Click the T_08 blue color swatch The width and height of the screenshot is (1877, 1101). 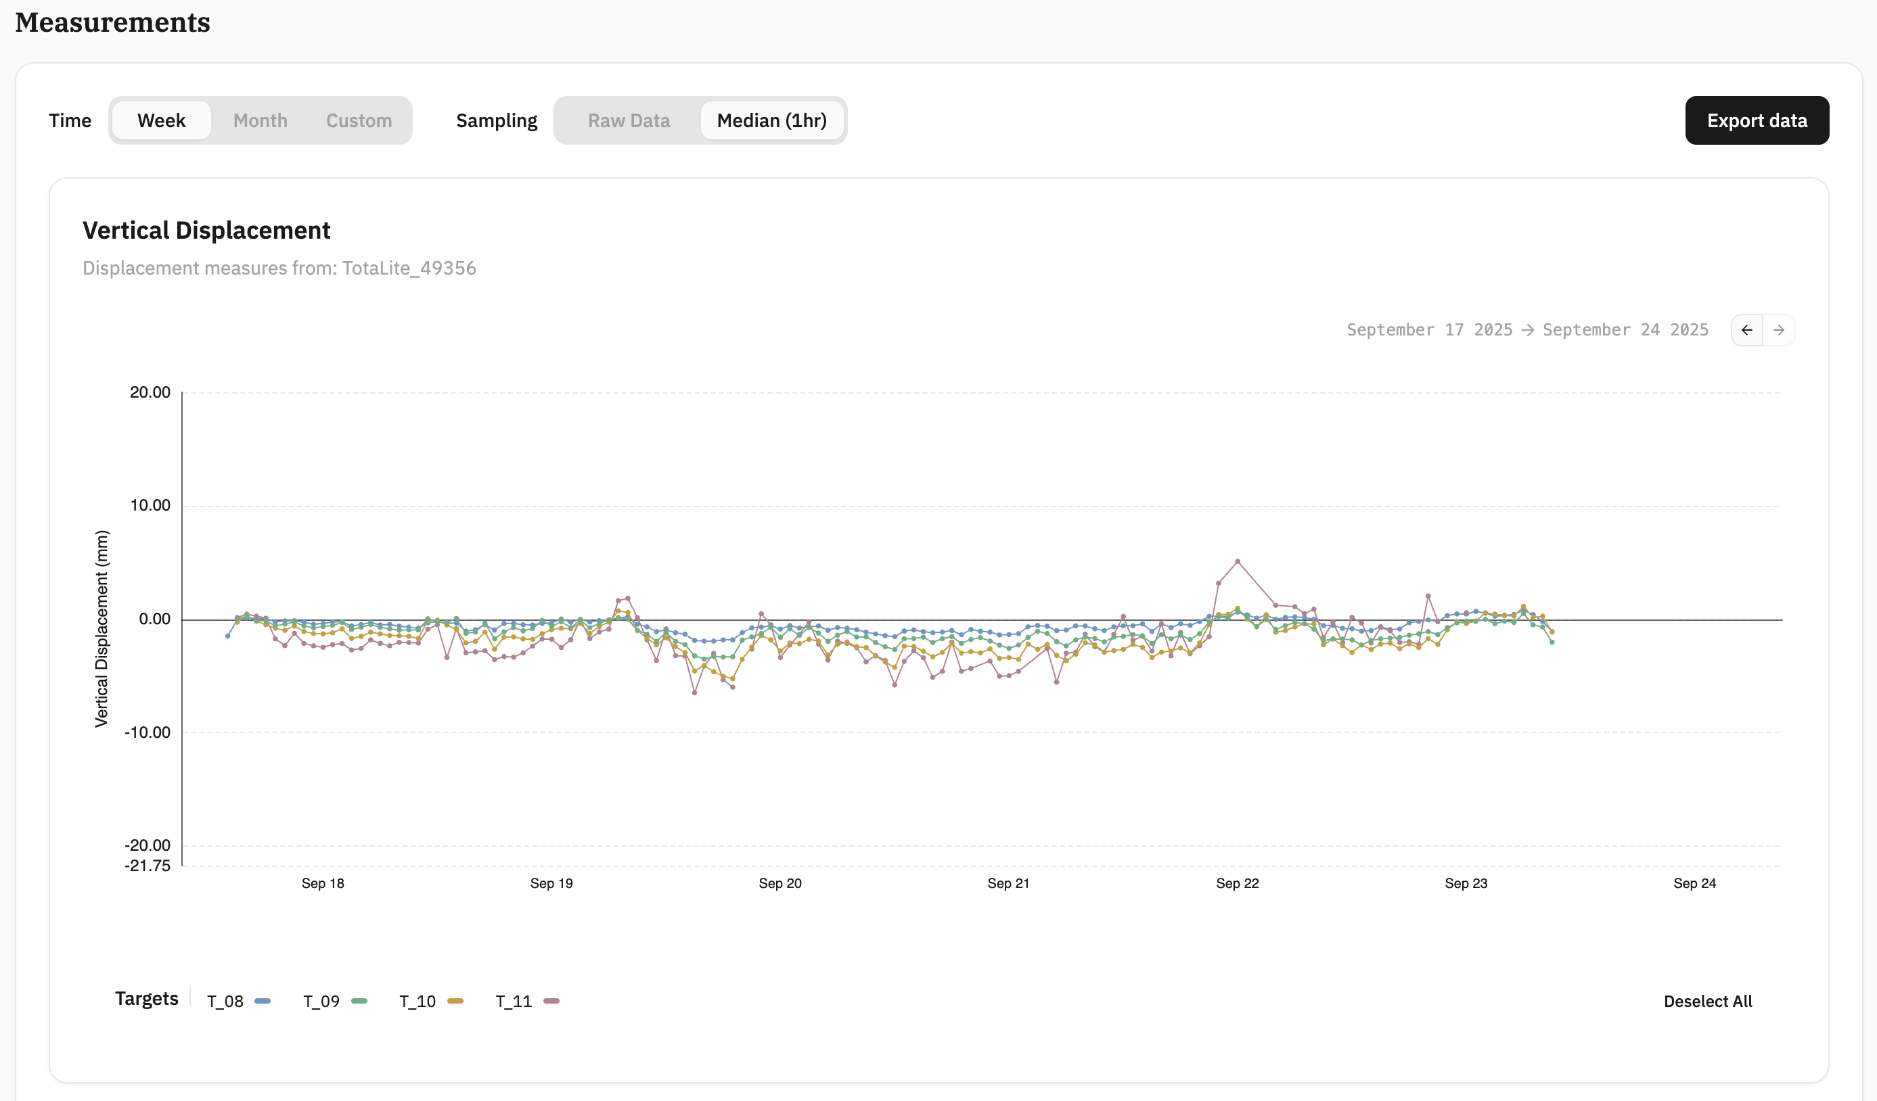point(262,1002)
